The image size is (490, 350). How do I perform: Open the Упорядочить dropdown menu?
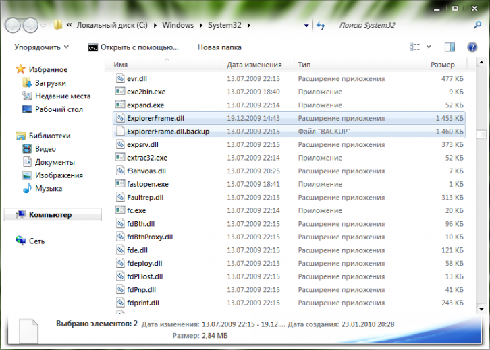click(41, 47)
